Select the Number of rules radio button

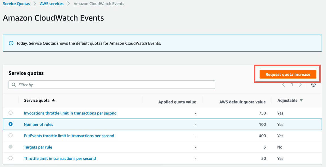(10, 124)
